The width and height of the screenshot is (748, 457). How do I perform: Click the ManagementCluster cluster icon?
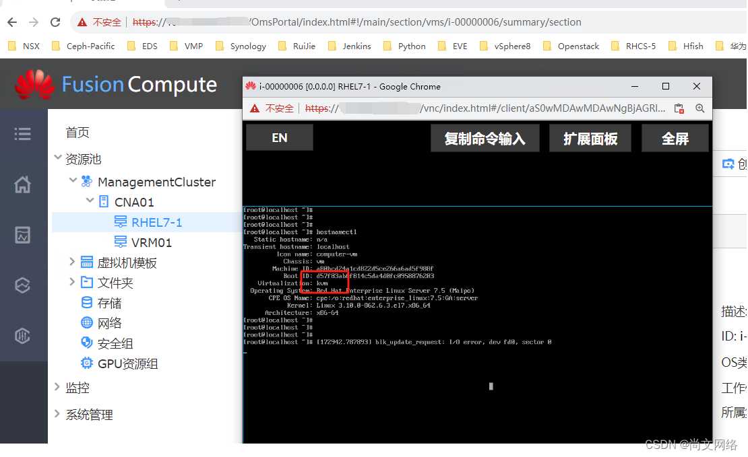(87, 181)
